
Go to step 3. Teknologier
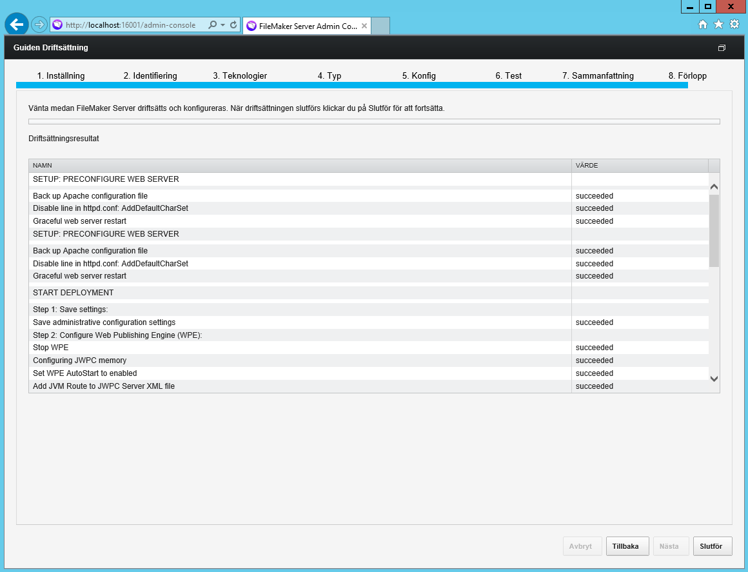240,75
